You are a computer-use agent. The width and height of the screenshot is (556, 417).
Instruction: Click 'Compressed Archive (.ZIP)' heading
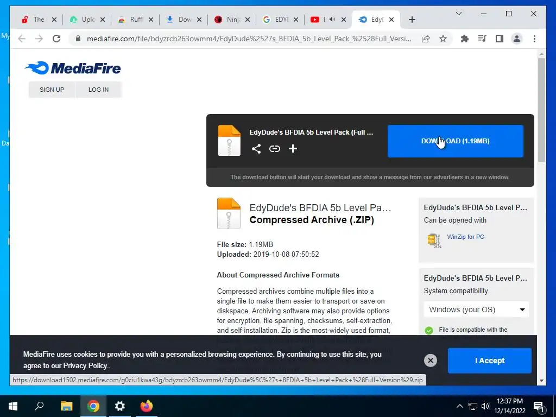312,220
